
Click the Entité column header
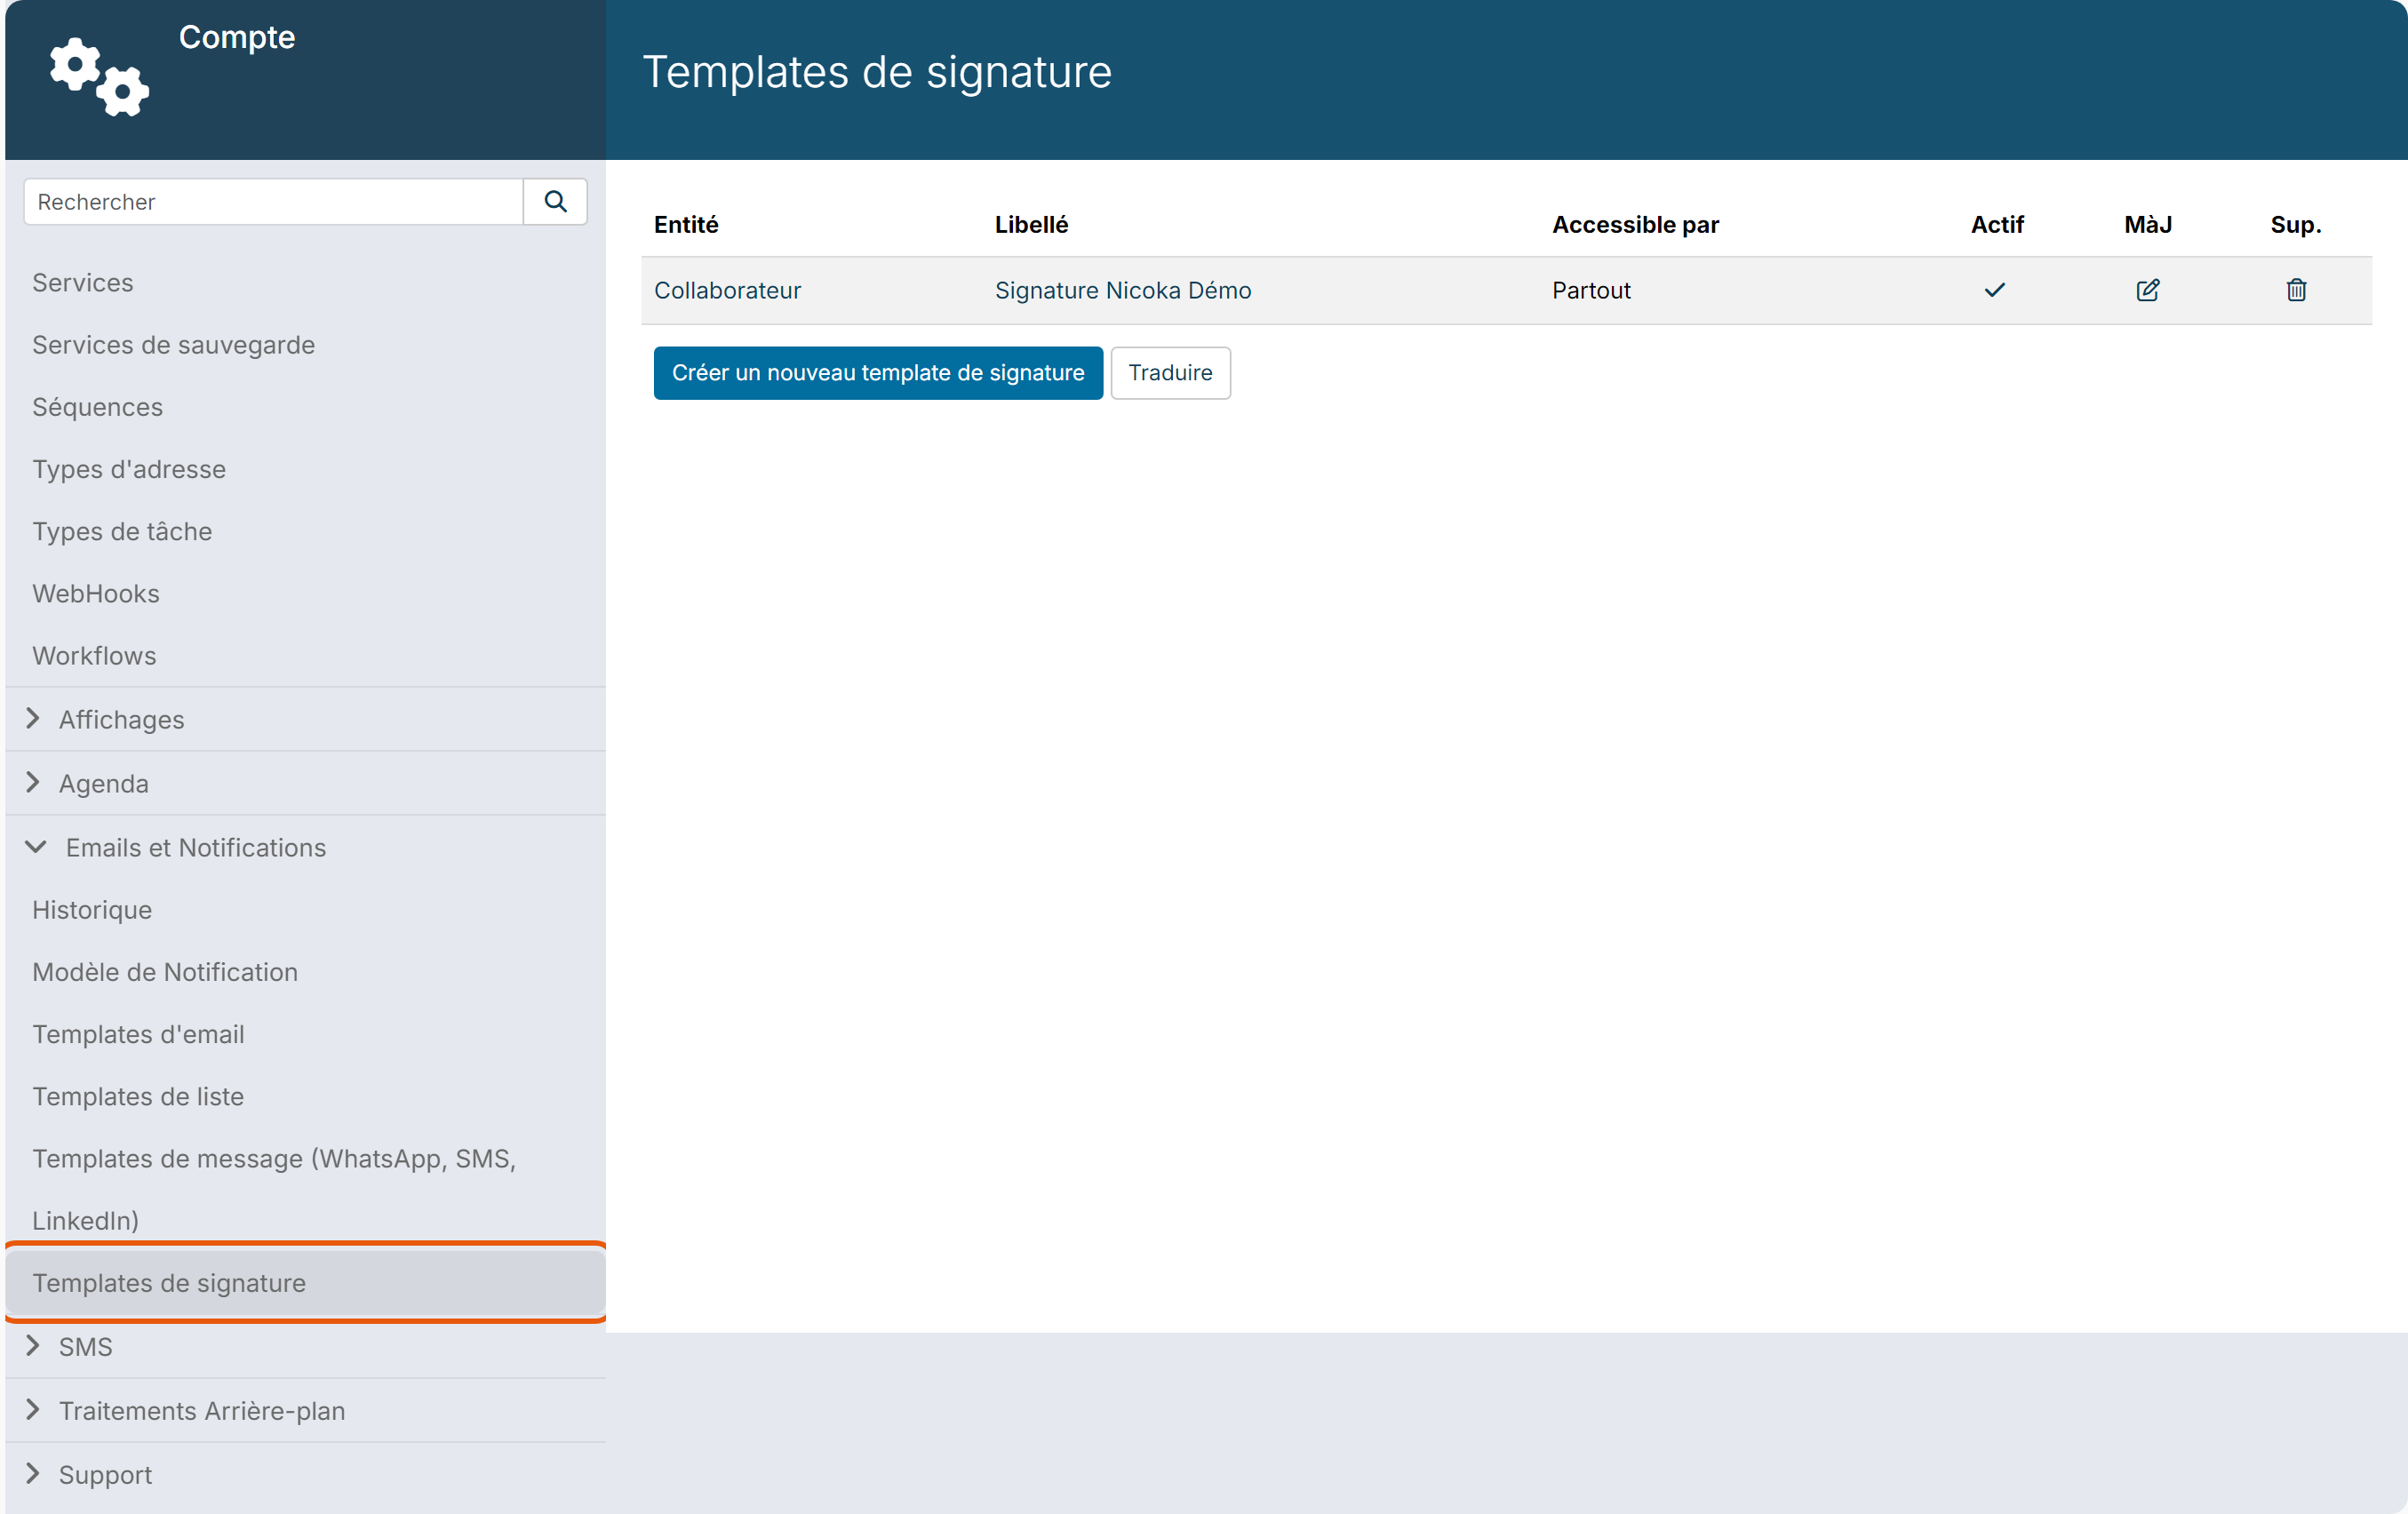686,224
